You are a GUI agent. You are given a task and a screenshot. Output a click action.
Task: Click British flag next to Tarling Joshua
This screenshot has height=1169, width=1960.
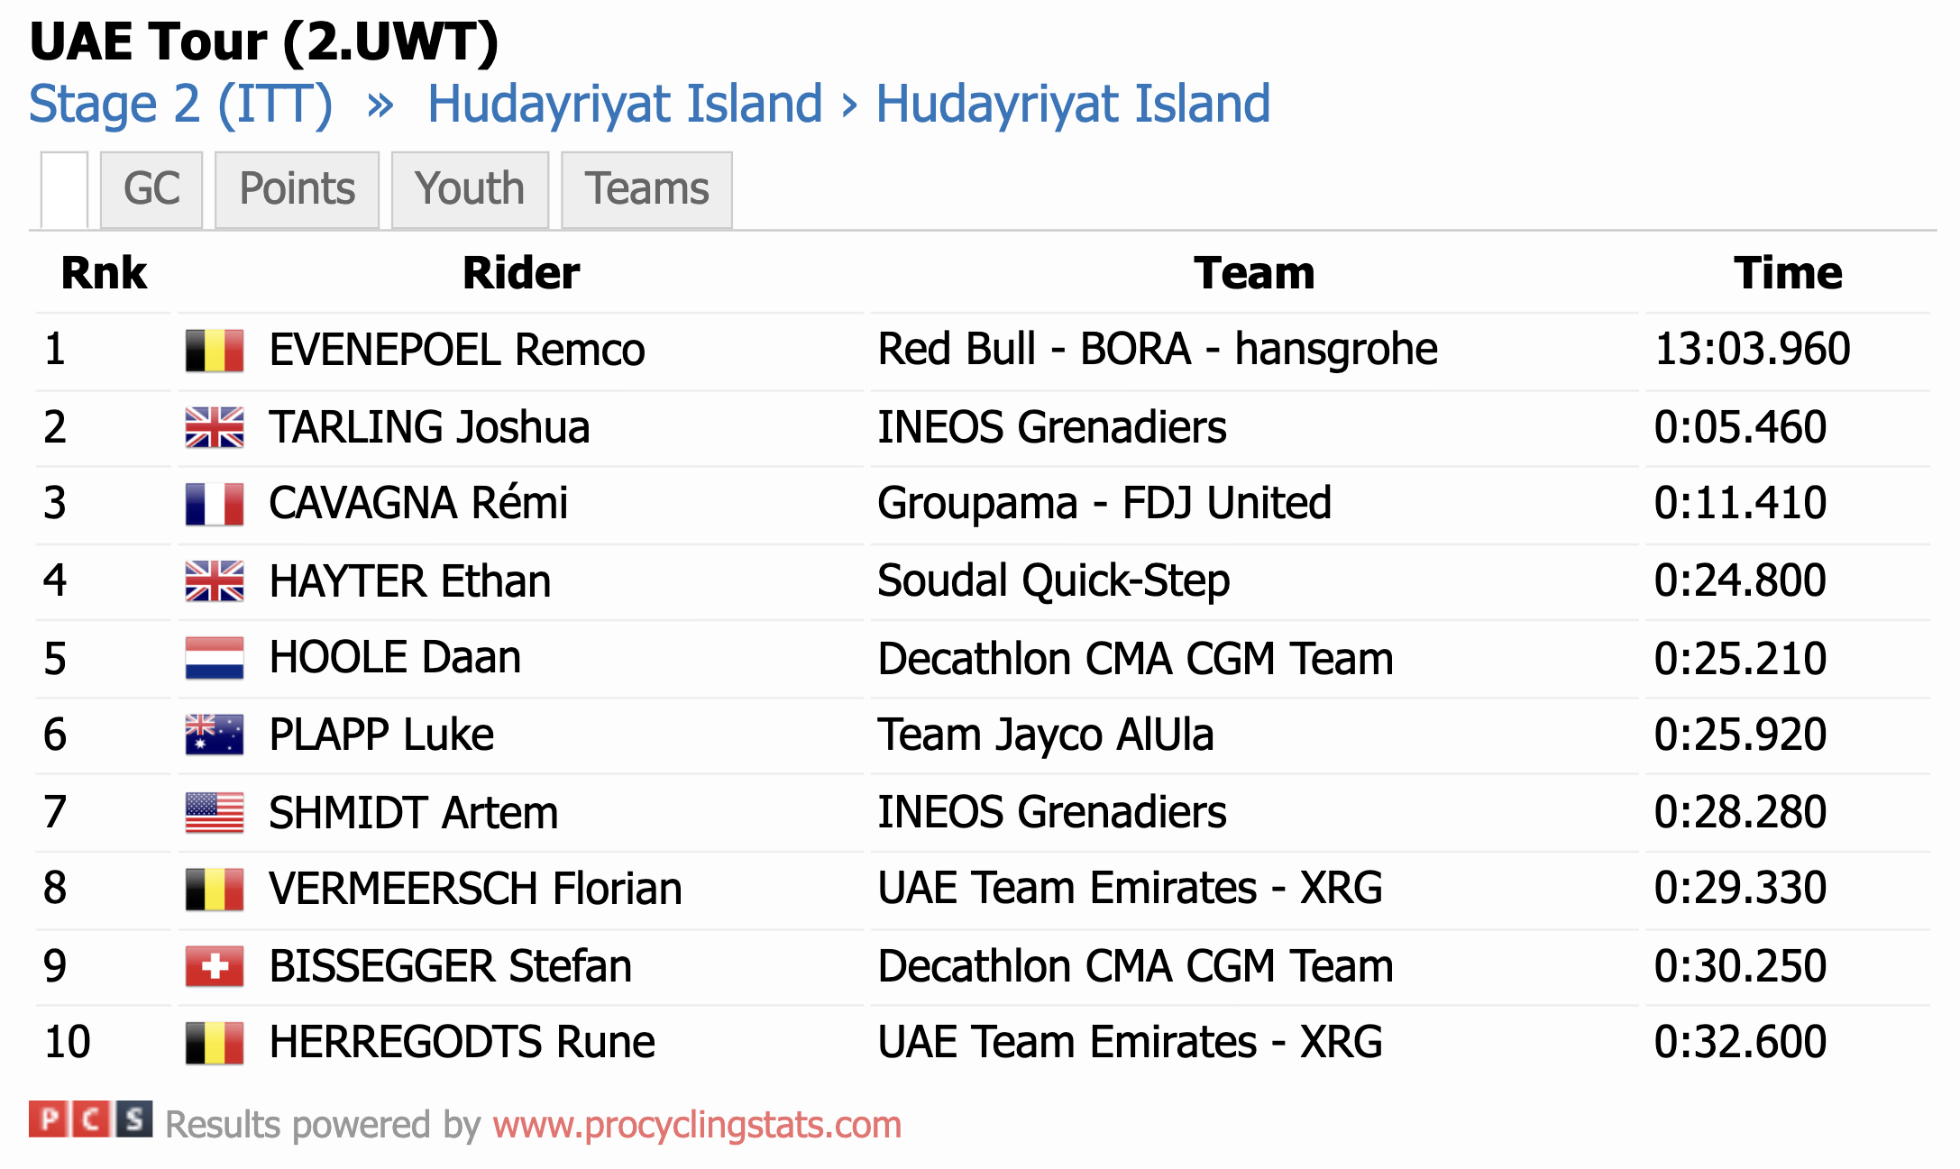214,427
